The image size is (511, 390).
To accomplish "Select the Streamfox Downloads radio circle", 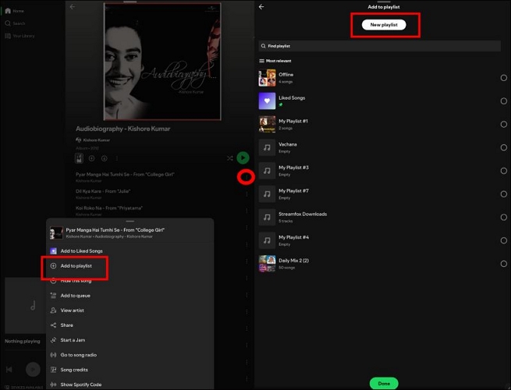I will [x=503, y=218].
